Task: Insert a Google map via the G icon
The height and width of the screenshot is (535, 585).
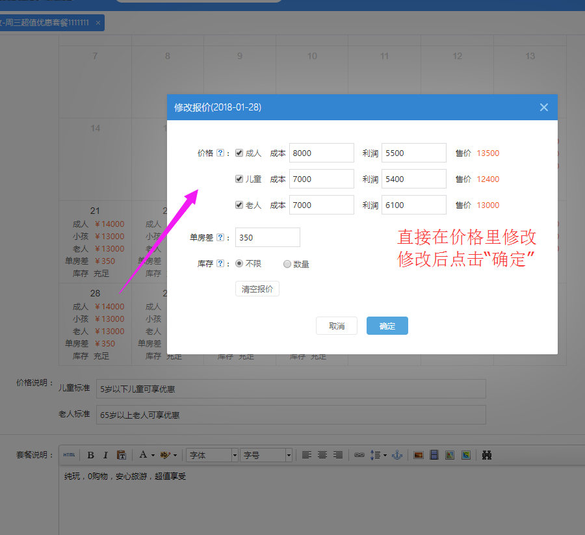Action: (x=465, y=454)
